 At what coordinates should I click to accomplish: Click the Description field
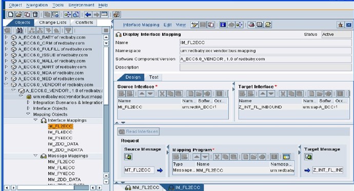click(x=266, y=68)
